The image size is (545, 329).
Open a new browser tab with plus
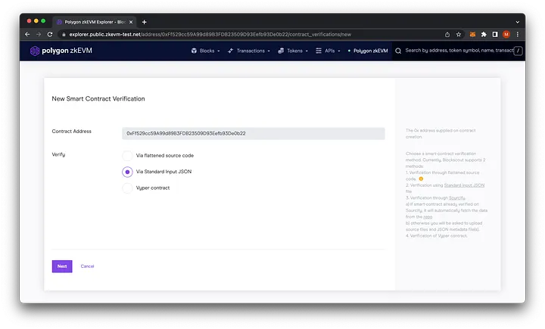[144, 21]
